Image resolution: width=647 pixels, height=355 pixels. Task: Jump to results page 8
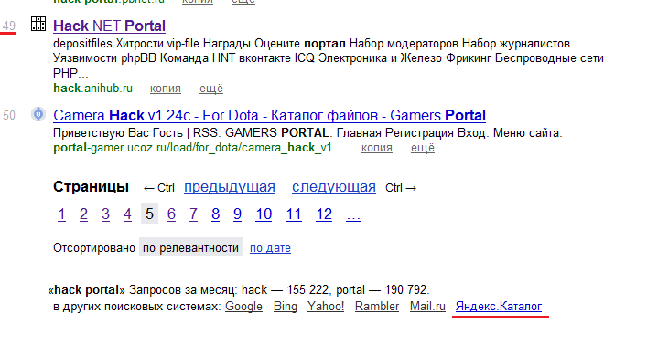215,214
